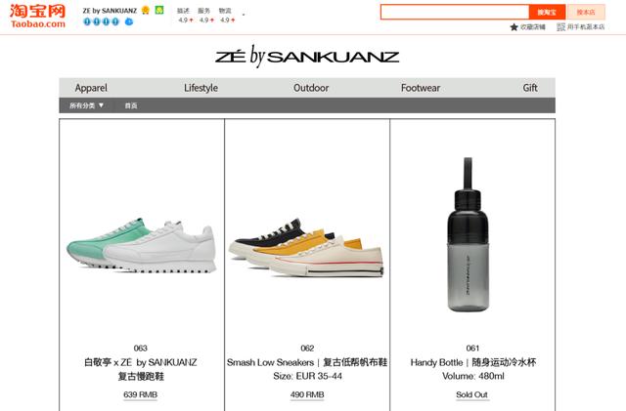This screenshot has width=626, height=411.
Task: Click the blue diamond seller rating icons
Action: 101,21
